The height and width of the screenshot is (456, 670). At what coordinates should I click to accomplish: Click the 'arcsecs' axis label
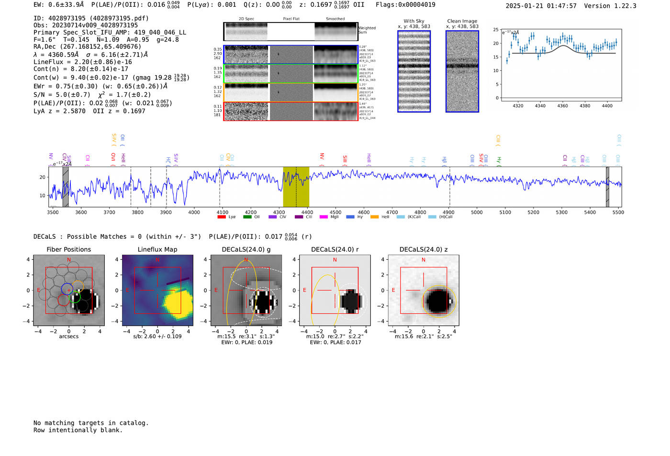[69, 336]
